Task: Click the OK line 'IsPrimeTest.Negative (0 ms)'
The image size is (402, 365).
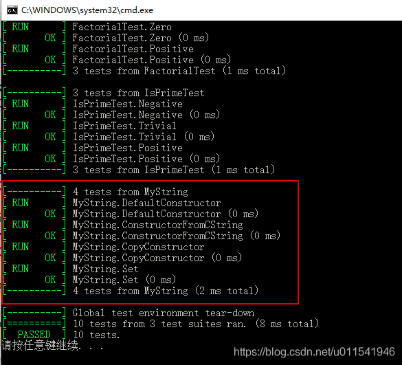Action: coord(111,115)
